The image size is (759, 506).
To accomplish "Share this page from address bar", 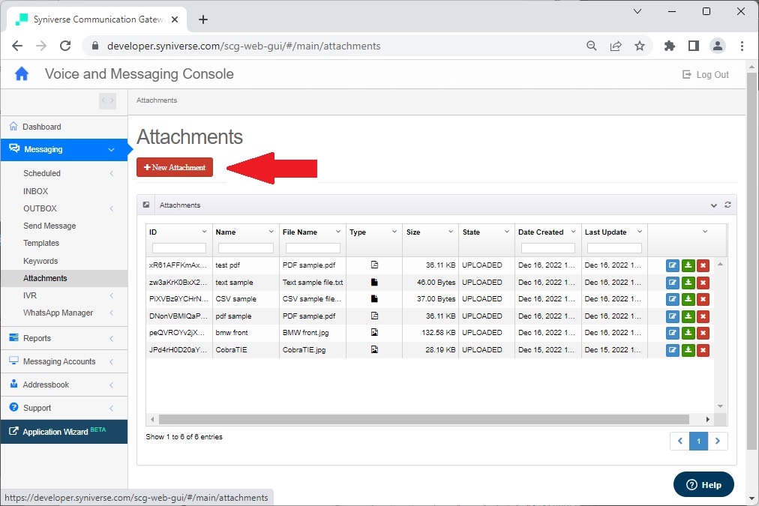I will pos(616,46).
